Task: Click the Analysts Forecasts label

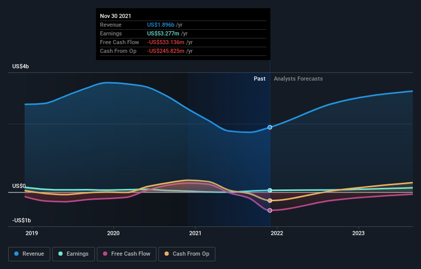Action: coord(298,79)
